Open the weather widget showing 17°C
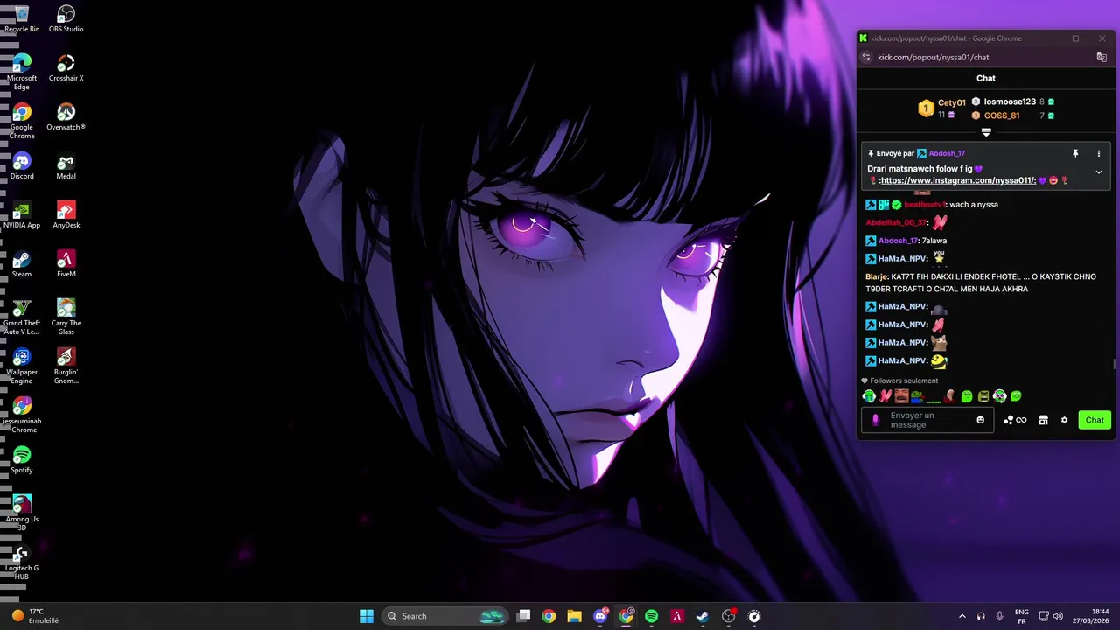Viewport: 1120px width, 630px height. click(x=35, y=616)
